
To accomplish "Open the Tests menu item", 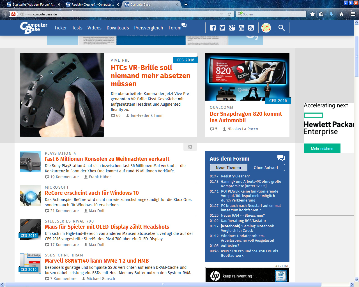I will [x=77, y=28].
